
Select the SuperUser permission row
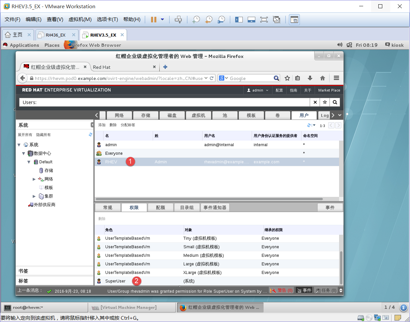click(217, 281)
